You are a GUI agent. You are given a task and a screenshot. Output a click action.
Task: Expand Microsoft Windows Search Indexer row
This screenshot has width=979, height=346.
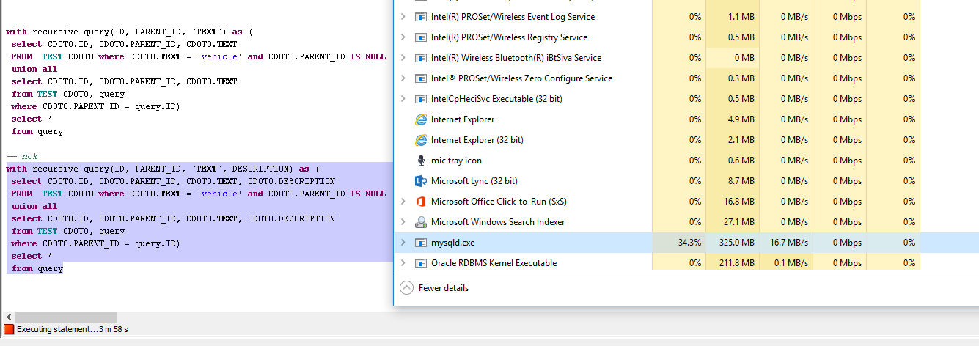(x=403, y=222)
